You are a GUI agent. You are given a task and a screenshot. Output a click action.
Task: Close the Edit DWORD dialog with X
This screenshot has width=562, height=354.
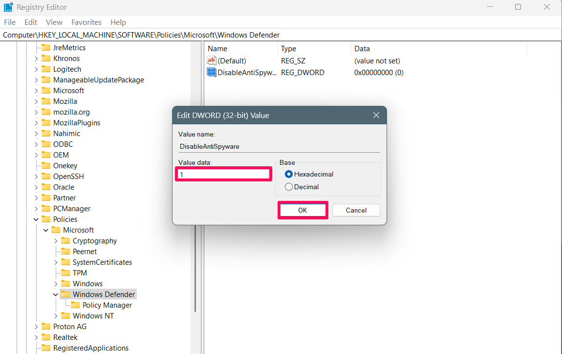[376, 115]
